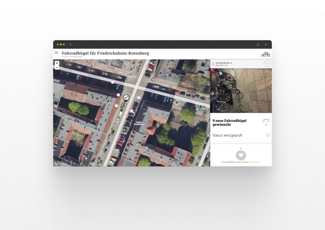Select pink marker right of checkmark pin
325x230 pixels.
[138, 98]
